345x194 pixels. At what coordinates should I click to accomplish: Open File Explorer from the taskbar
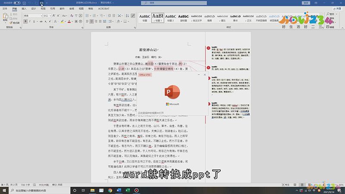pyautogui.click(x=92, y=190)
